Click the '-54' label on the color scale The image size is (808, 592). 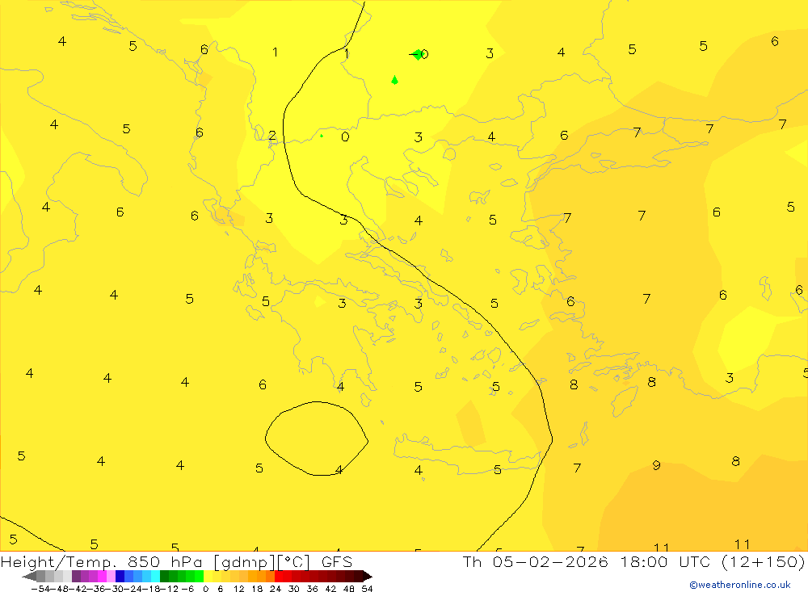40,589
